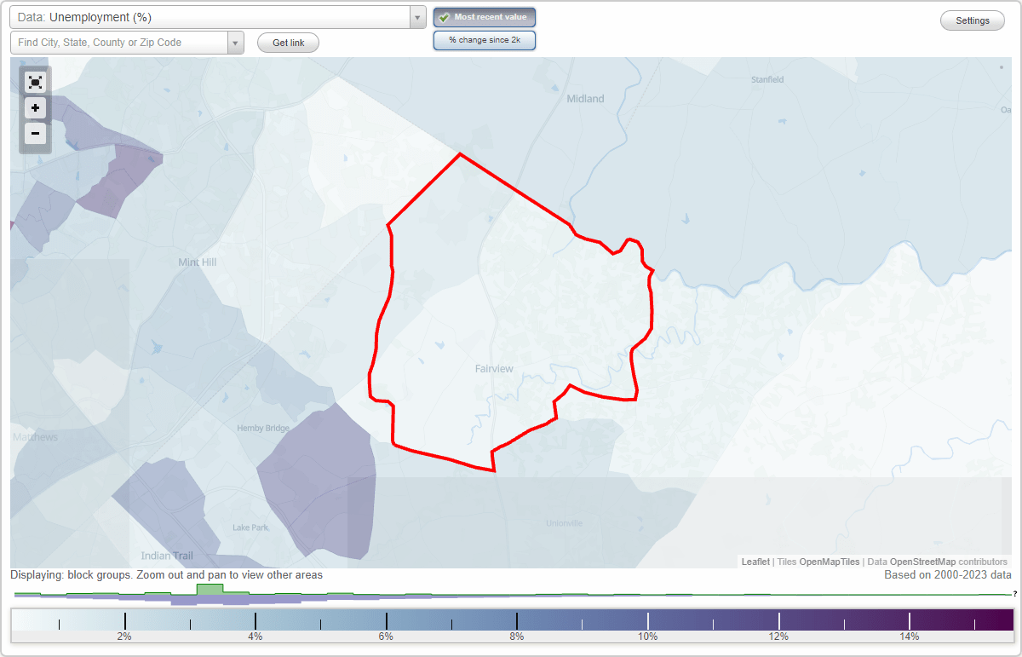Viewport: 1022px width, 657px height.
Task: Click the Get link button
Action: (x=288, y=42)
